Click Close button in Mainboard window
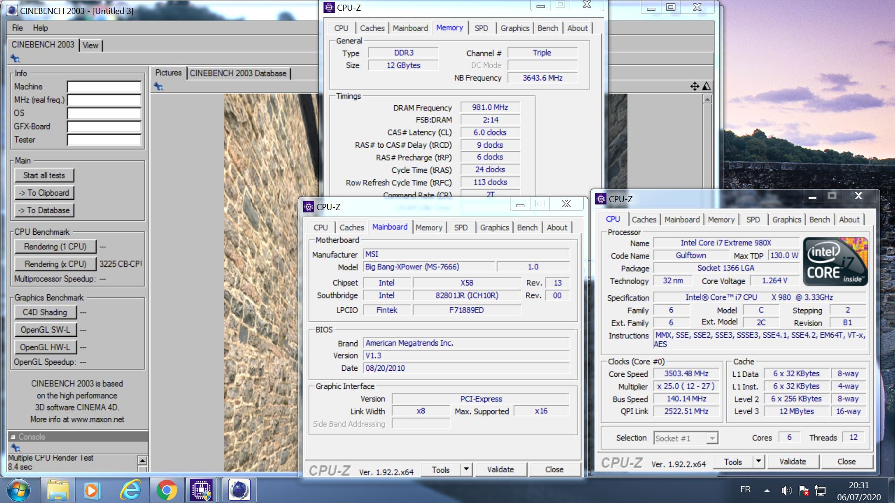The height and width of the screenshot is (503, 895). 554,469
